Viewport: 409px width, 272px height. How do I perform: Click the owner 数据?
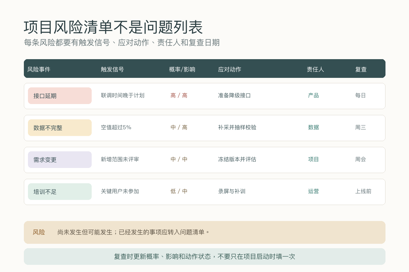(x=314, y=128)
